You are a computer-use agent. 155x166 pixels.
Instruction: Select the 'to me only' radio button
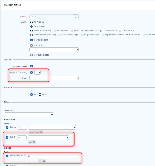(32, 22)
